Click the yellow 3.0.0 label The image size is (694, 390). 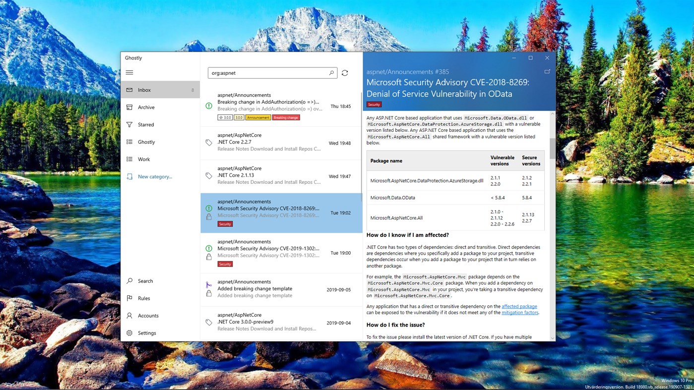pos(239,117)
